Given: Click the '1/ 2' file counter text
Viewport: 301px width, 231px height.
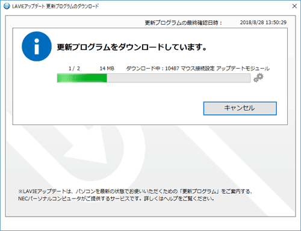Looking at the screenshot, I should [74, 69].
